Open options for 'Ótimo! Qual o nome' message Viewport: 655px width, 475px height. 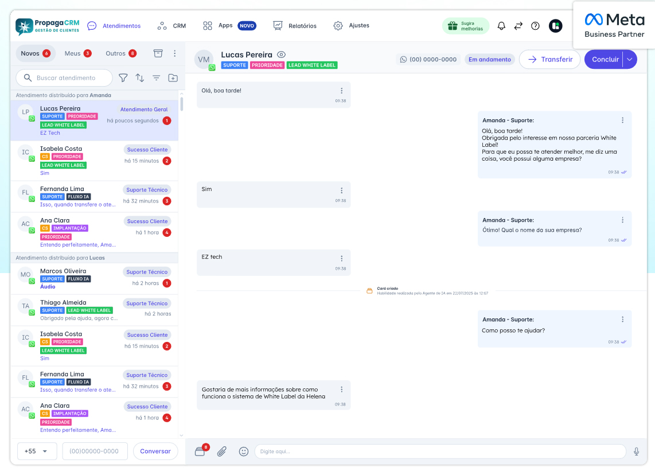622,220
